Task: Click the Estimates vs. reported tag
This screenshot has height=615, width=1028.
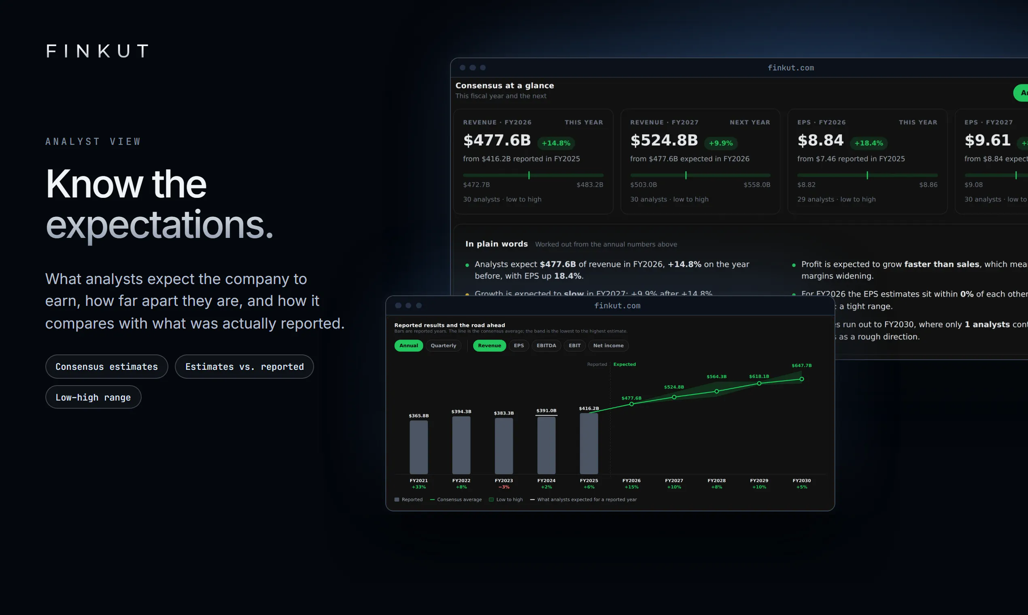Action: 244,367
